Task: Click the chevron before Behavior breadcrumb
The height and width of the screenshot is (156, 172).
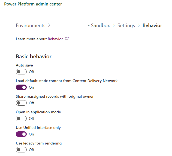Action: 139,25
